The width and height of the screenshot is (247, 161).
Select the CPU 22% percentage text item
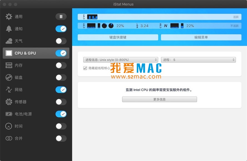120,26
